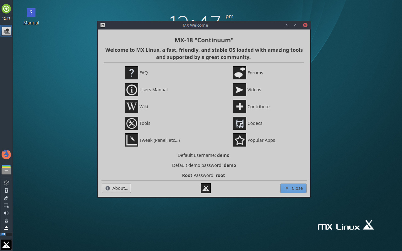
Task: Close the MX Welcome dialog via Close button
Action: [293, 188]
